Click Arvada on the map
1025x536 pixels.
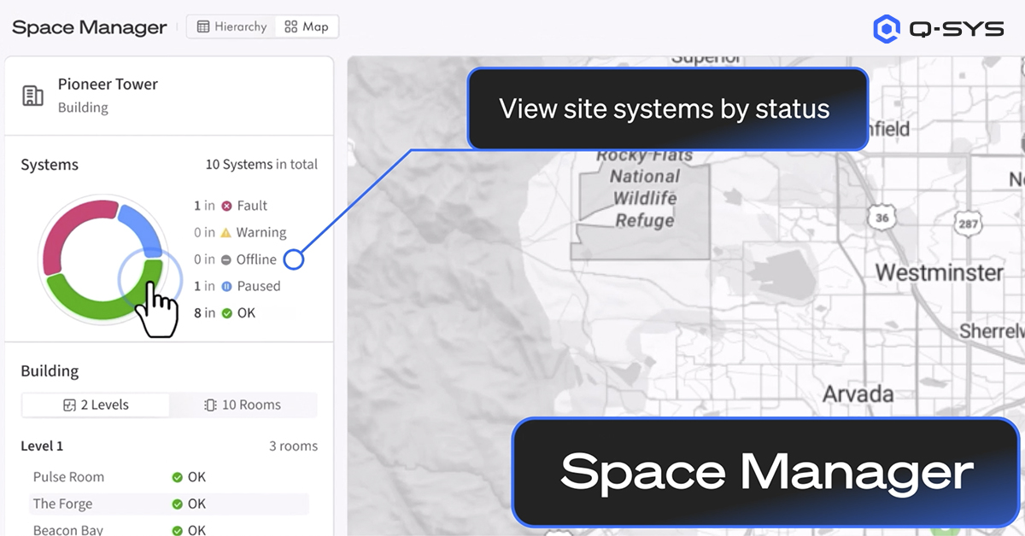click(x=858, y=394)
